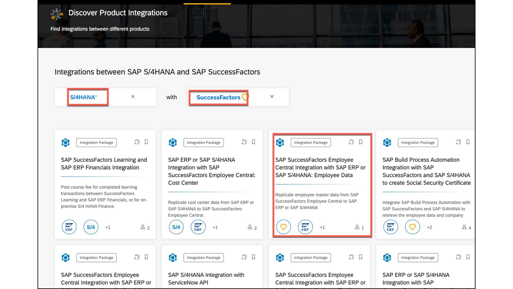Viewport: 513px width, 289px height.
Task: Open SAP S/4HANA Integration with ServiceNow API
Action: [x=206, y=279]
